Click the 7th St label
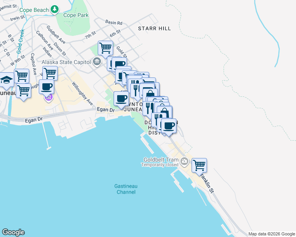This screenshot has height=237, width=296. [x=91, y=35]
